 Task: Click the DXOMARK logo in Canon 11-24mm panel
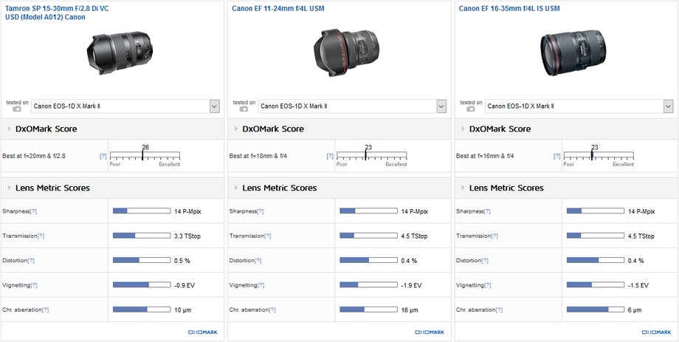tap(430, 332)
